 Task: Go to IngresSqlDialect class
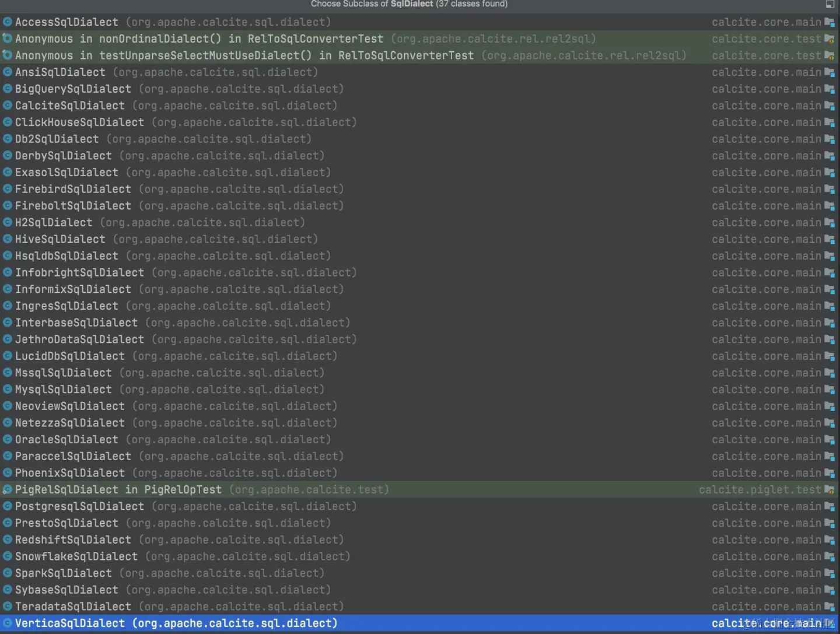coord(419,306)
